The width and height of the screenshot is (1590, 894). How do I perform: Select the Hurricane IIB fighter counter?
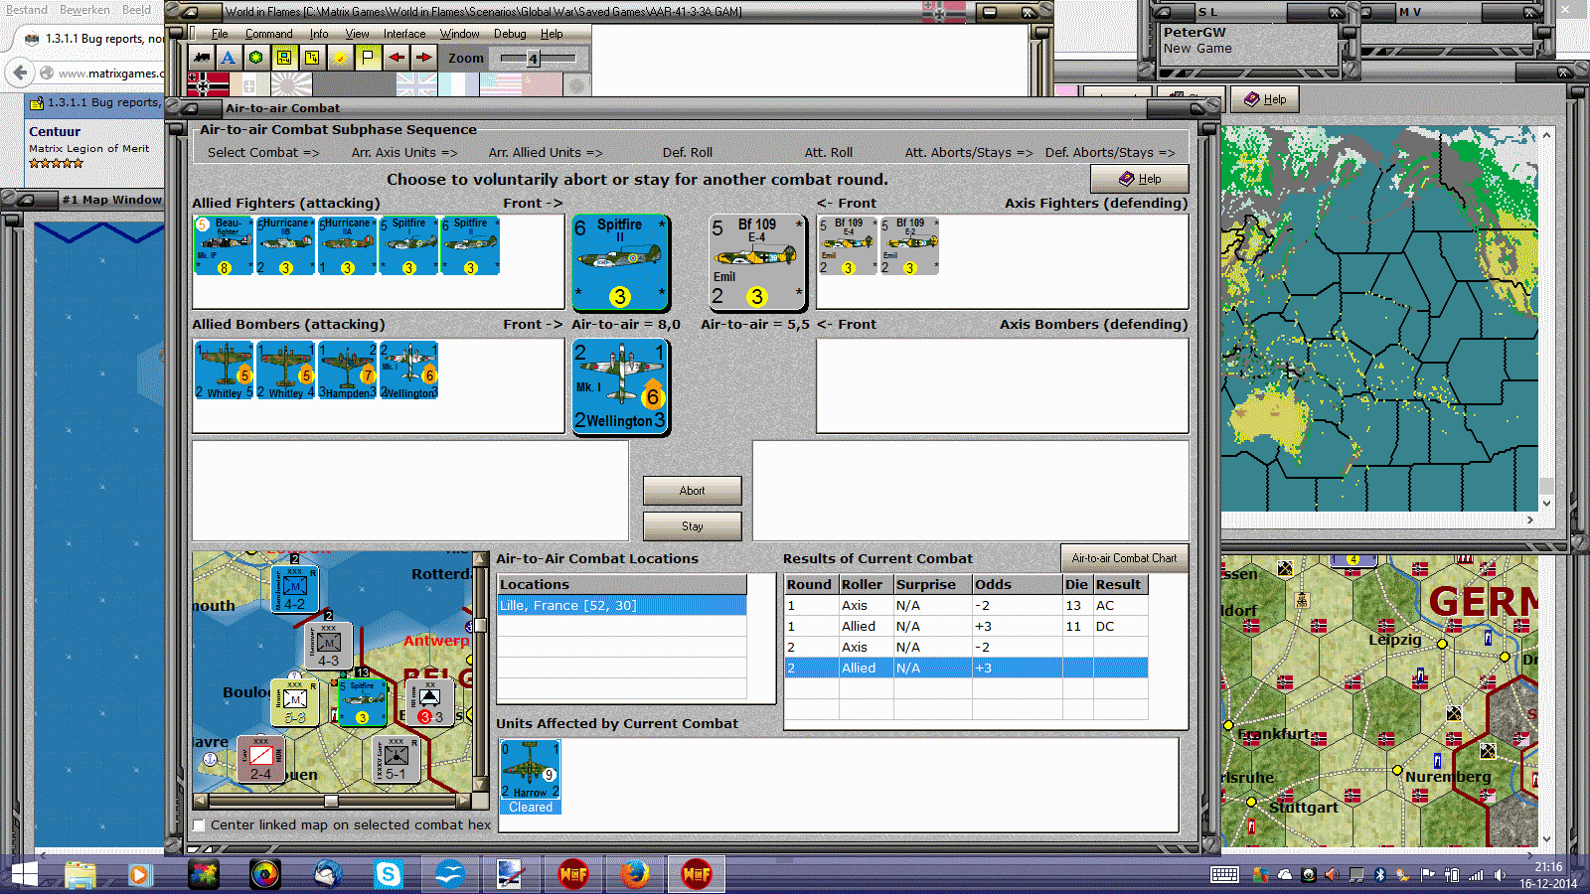[285, 245]
